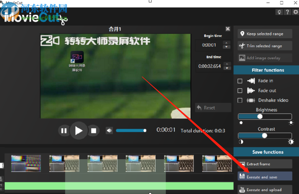This screenshot has width=299, height=194.
Task: Click the green audio track bar
Action: point(119,186)
